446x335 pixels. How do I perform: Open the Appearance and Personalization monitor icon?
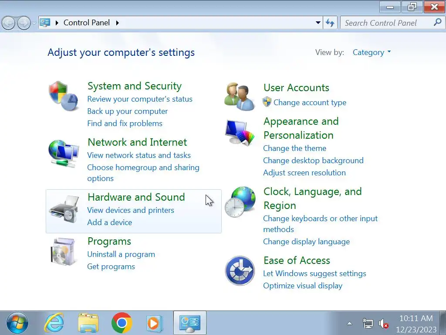[240, 132]
